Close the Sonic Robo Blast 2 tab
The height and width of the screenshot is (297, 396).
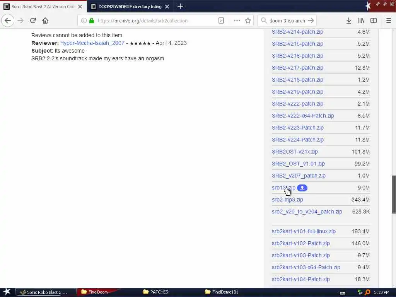pos(80,7)
